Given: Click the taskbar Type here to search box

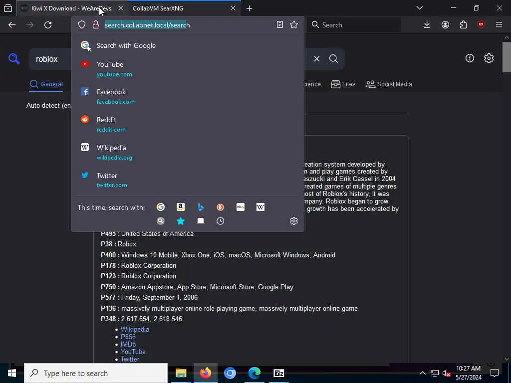Looking at the screenshot, I should point(96,373).
